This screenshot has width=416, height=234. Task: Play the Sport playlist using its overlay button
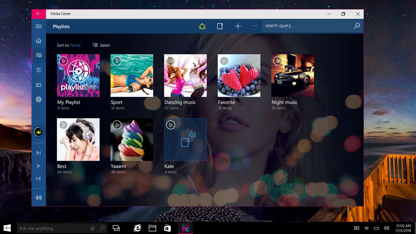click(x=117, y=61)
